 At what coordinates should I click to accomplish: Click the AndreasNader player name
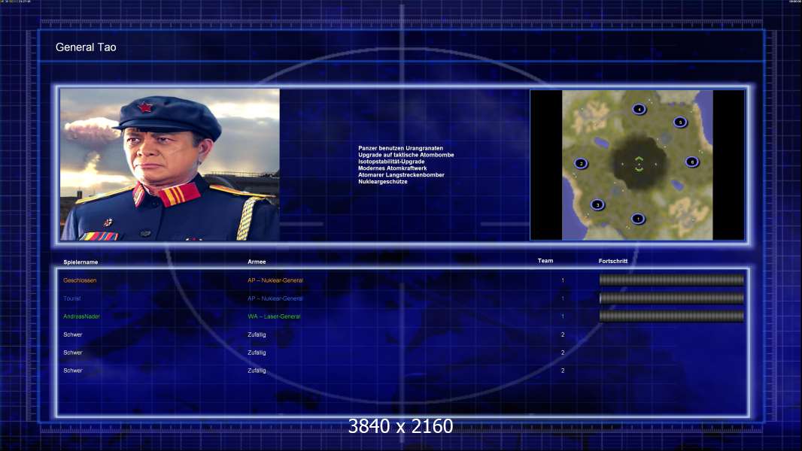pos(81,316)
